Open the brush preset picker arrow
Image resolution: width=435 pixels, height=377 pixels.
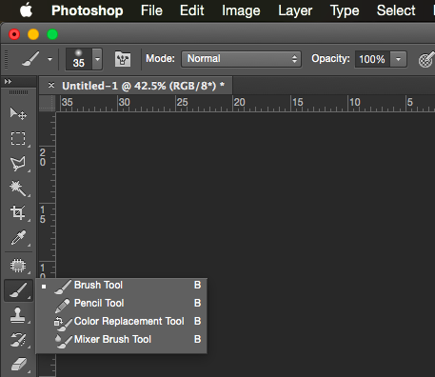coord(97,59)
